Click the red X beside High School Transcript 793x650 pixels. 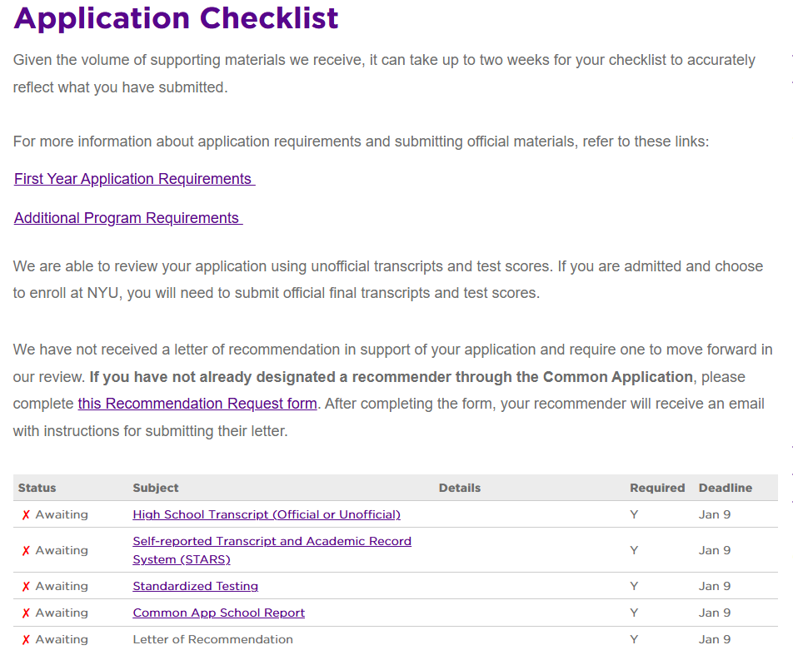click(x=26, y=515)
